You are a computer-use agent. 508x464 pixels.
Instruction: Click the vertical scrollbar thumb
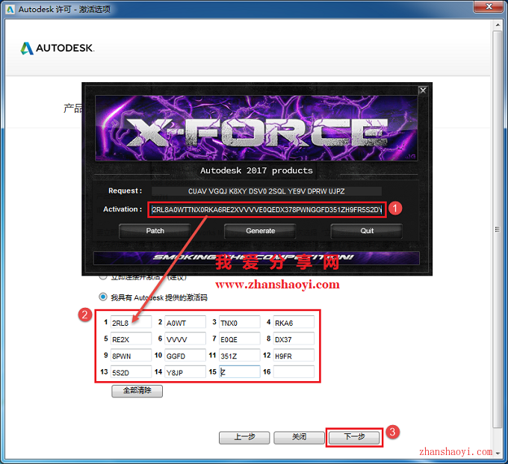pyautogui.click(x=498, y=229)
